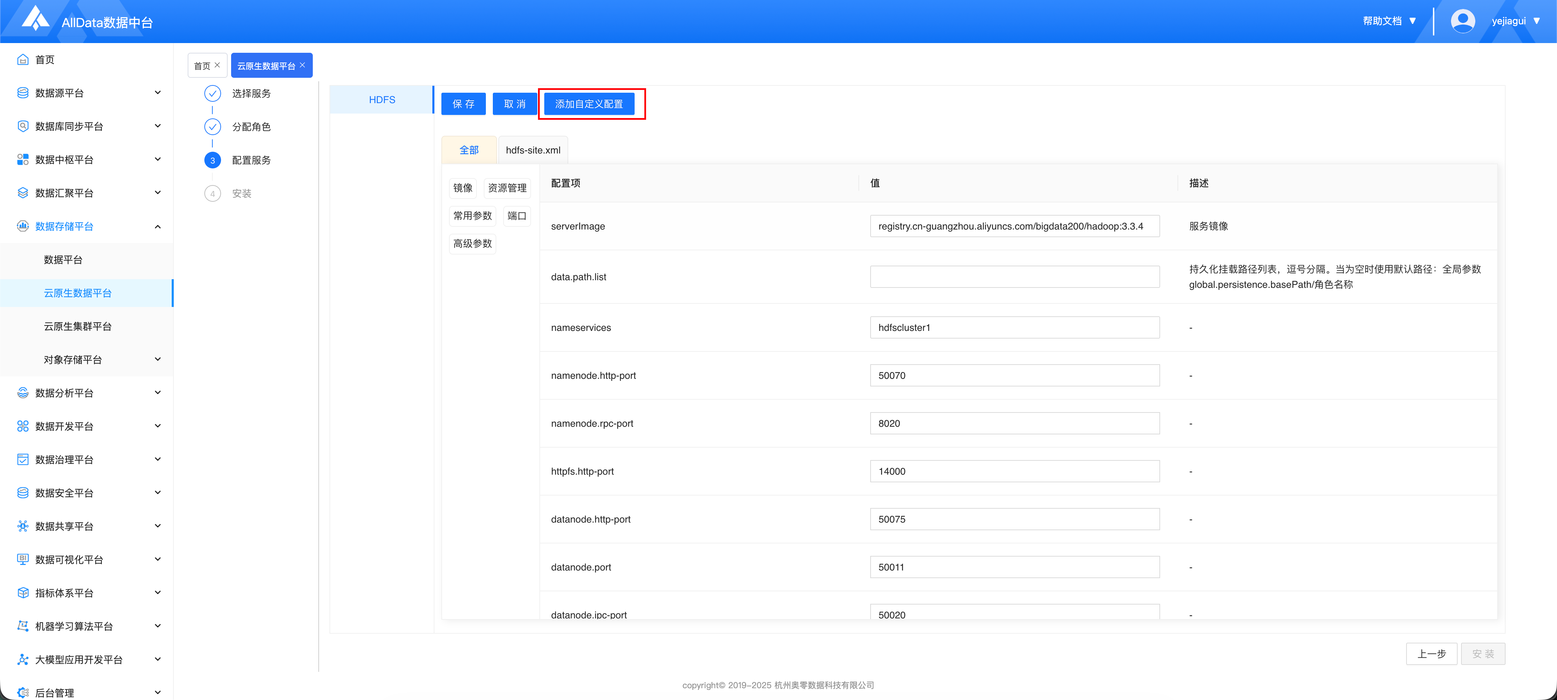Select 云原生集群平台 in the sidebar
The image size is (1557, 700).
pyautogui.click(x=78, y=326)
